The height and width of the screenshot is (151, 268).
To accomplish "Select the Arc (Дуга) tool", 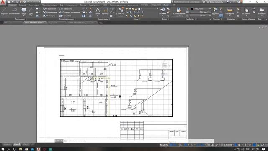I will (x=31, y=11).
